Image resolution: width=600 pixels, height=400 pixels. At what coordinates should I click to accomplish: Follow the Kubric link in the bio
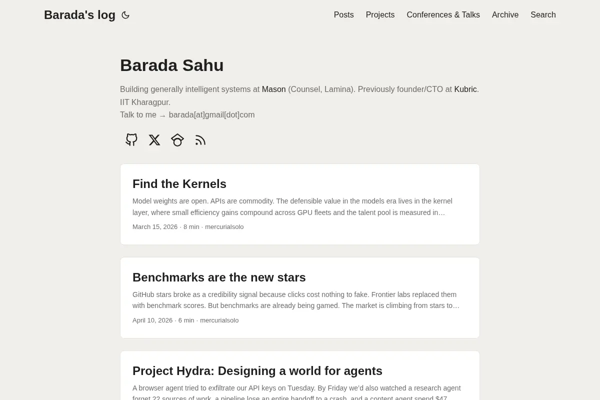point(465,89)
